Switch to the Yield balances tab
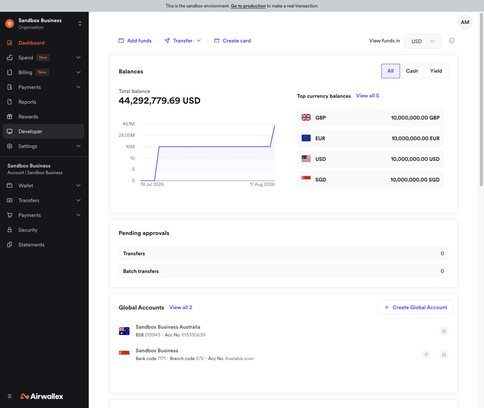Screen dimensions: 484x408 (x=436, y=71)
